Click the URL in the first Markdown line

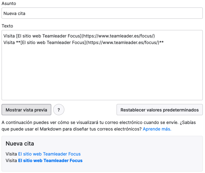coord(118,36)
